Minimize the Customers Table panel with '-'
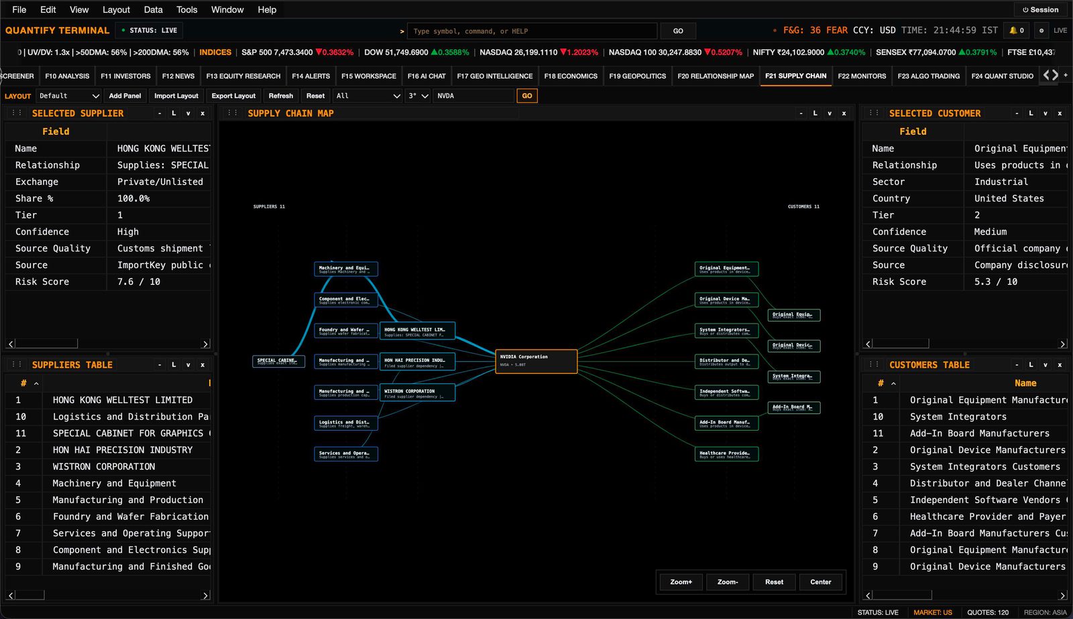This screenshot has height=619, width=1073. [1017, 364]
